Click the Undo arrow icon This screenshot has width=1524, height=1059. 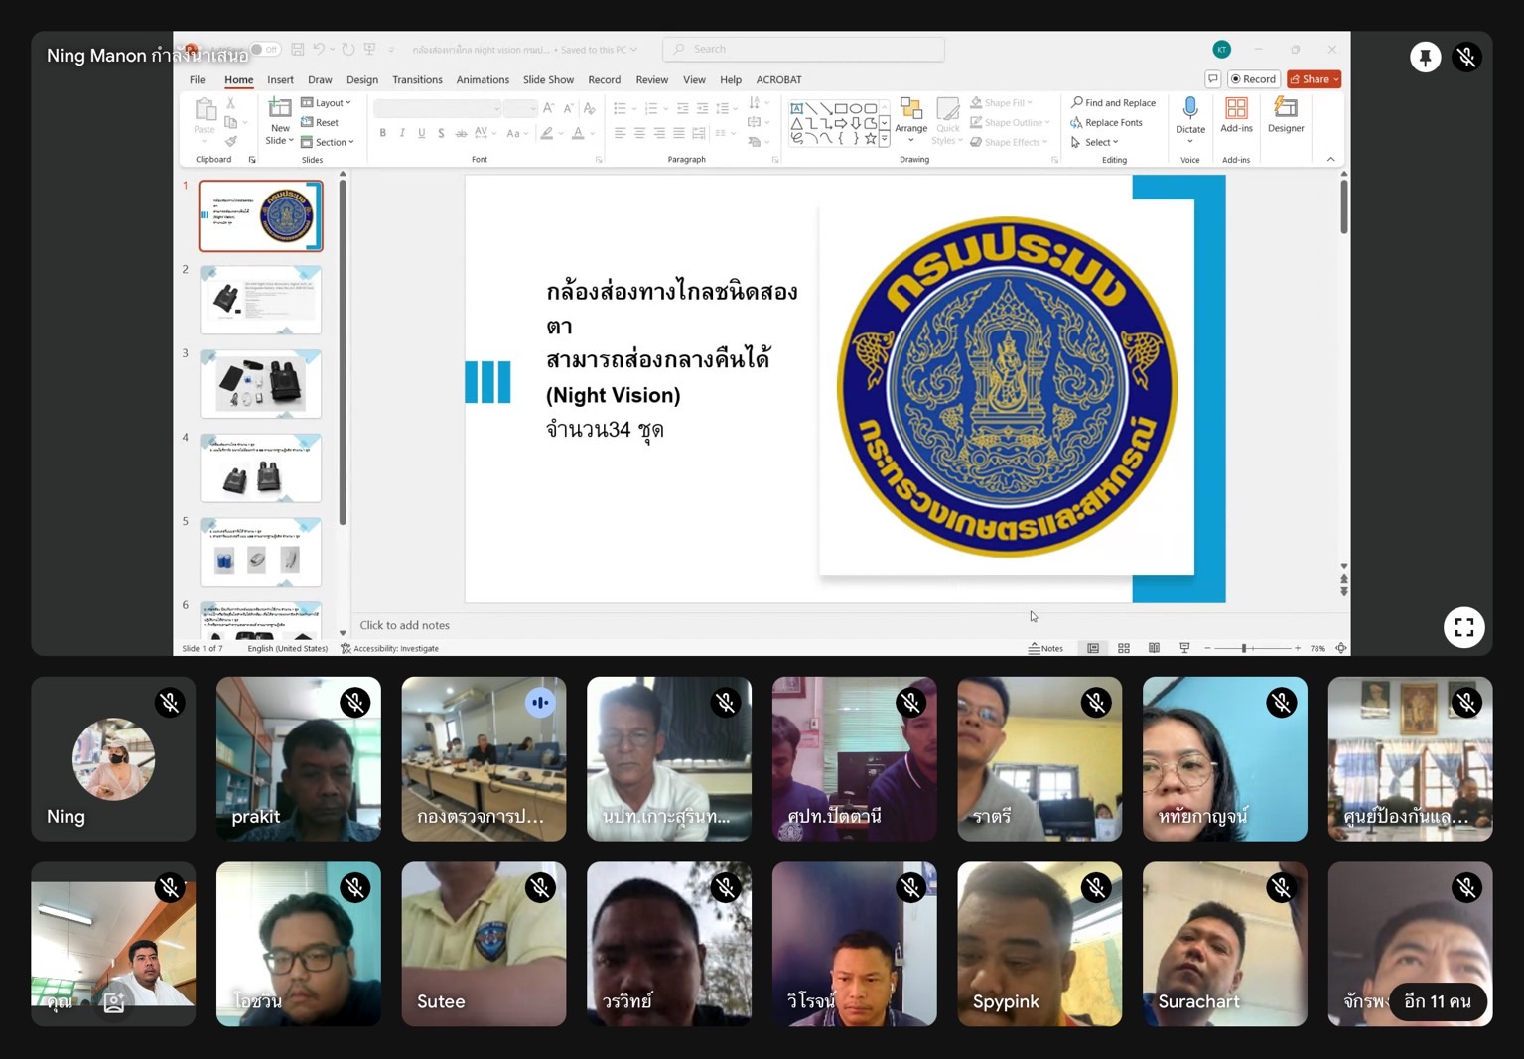click(319, 49)
